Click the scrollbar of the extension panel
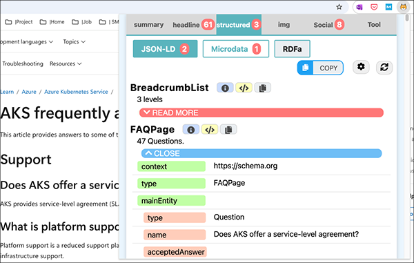This screenshot has height=263, width=414. click(x=407, y=18)
